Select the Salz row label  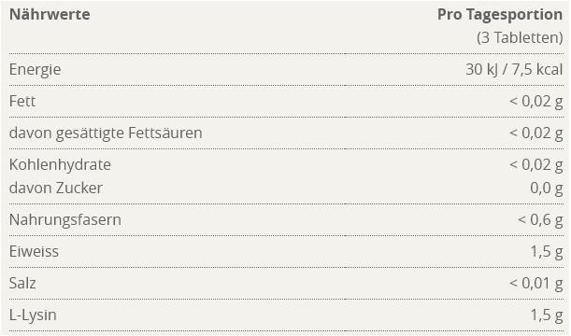[22, 284]
